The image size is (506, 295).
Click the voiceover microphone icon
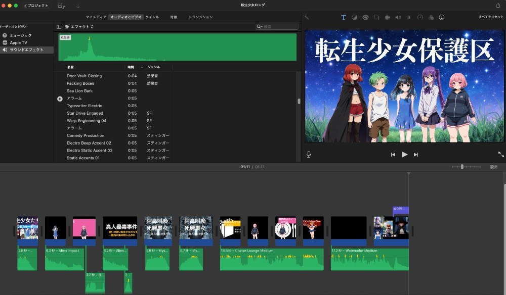[x=309, y=155]
